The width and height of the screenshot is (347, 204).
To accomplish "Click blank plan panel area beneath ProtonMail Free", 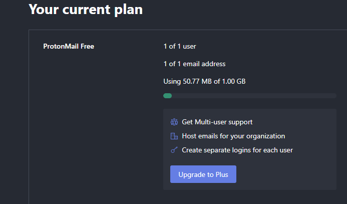I will click(89, 122).
